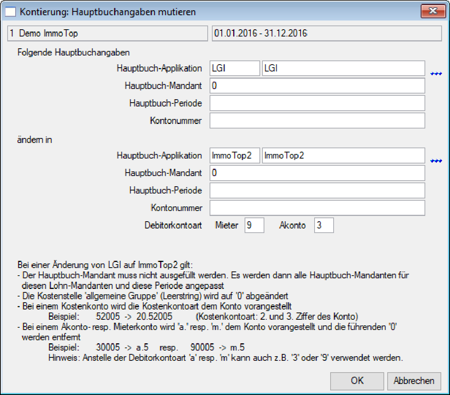Image resolution: width=450 pixels, height=395 pixels.
Task: Click source Hauptbuch-Periode field under Folgende Hauptbuchangaben
Action: (317, 103)
